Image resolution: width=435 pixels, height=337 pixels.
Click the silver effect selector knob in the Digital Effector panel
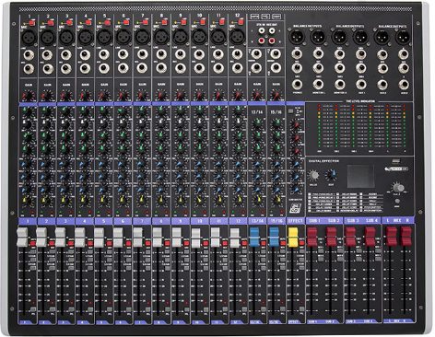click(x=313, y=176)
